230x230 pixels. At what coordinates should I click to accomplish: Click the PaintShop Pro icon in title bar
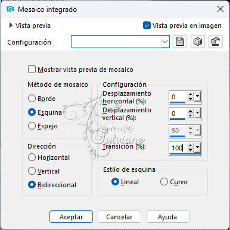[x=10, y=9]
